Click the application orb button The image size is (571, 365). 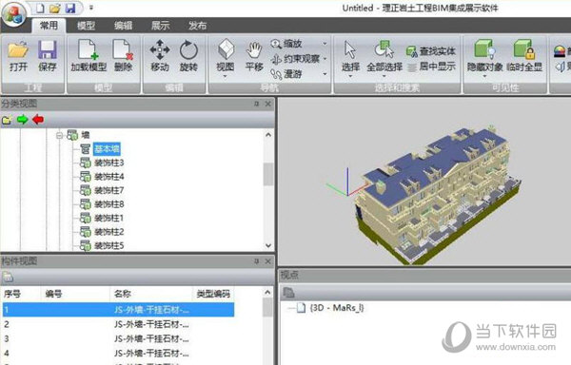click(x=14, y=14)
